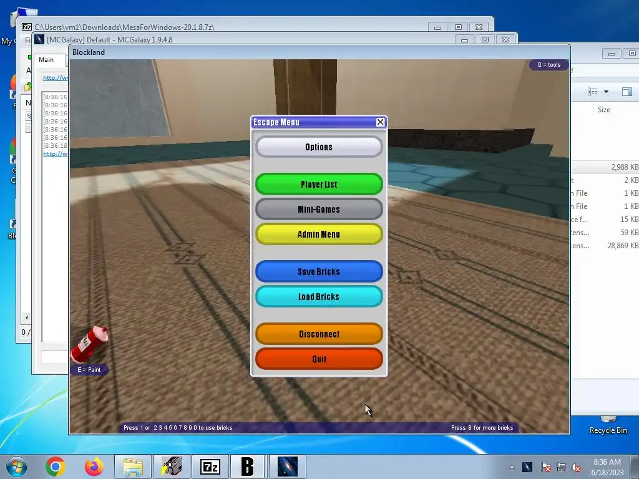Viewport: 639px width, 479px height.
Task: Select the 15 KB file row
Action: 605,220
